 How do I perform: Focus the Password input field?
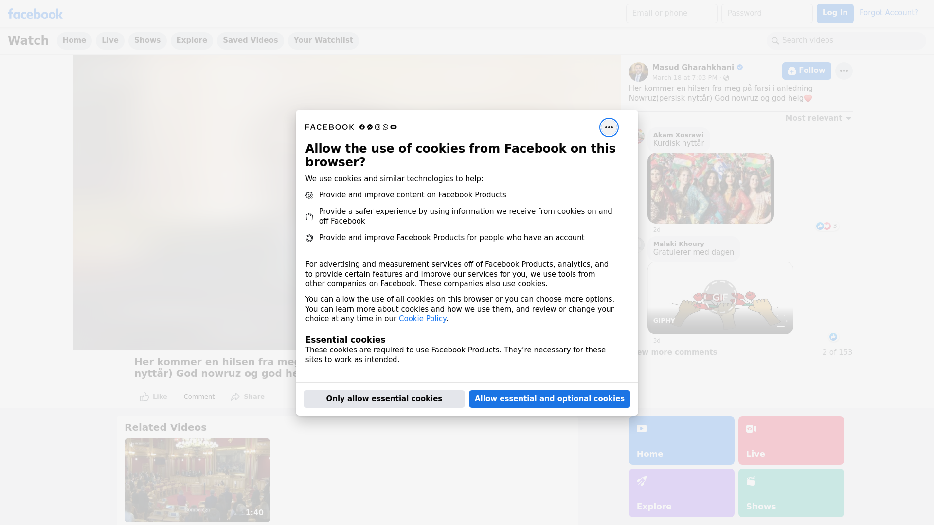pos(767,14)
